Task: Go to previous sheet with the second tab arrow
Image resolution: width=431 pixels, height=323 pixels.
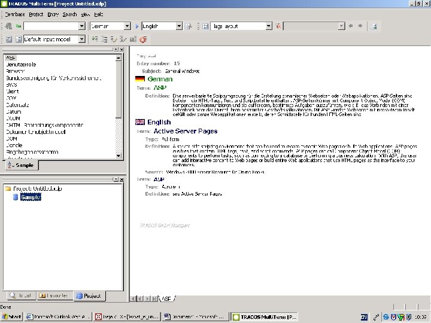Action: point(140,298)
